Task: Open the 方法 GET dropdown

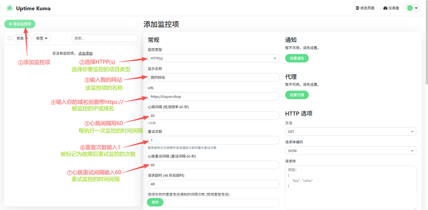Action: [351, 132]
